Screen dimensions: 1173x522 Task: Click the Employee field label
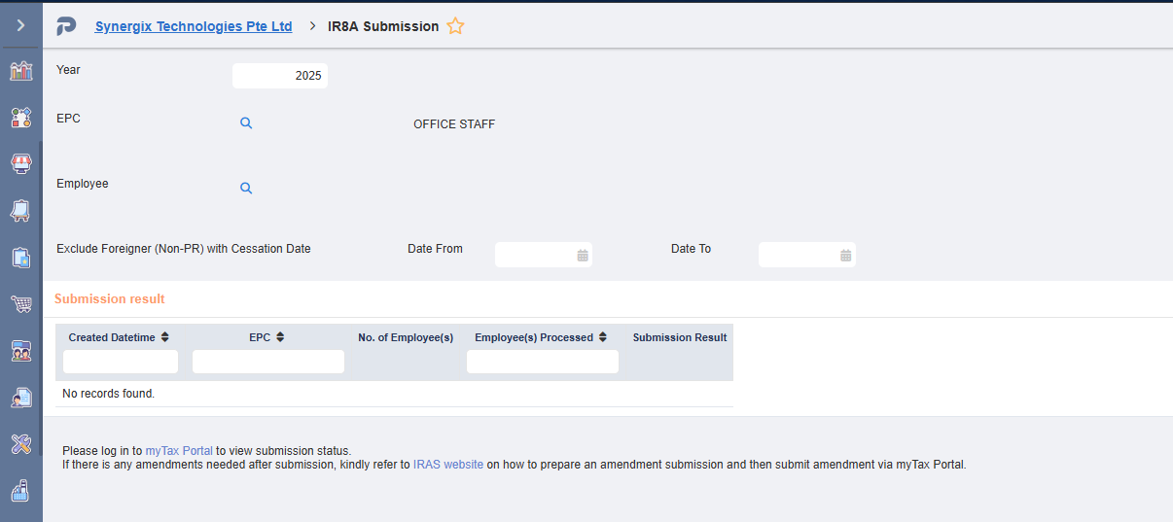point(83,184)
